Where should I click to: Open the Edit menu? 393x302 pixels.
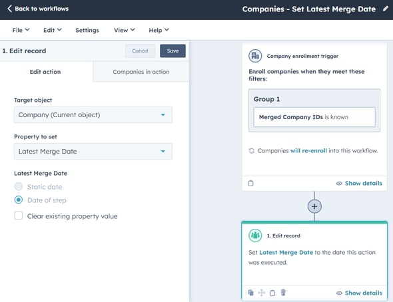click(53, 30)
